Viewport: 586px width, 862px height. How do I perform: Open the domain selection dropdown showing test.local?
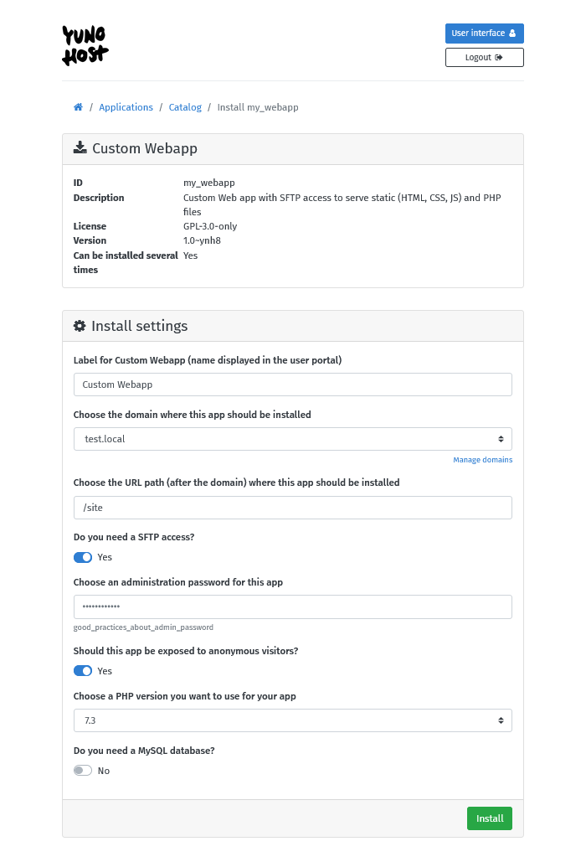point(292,438)
